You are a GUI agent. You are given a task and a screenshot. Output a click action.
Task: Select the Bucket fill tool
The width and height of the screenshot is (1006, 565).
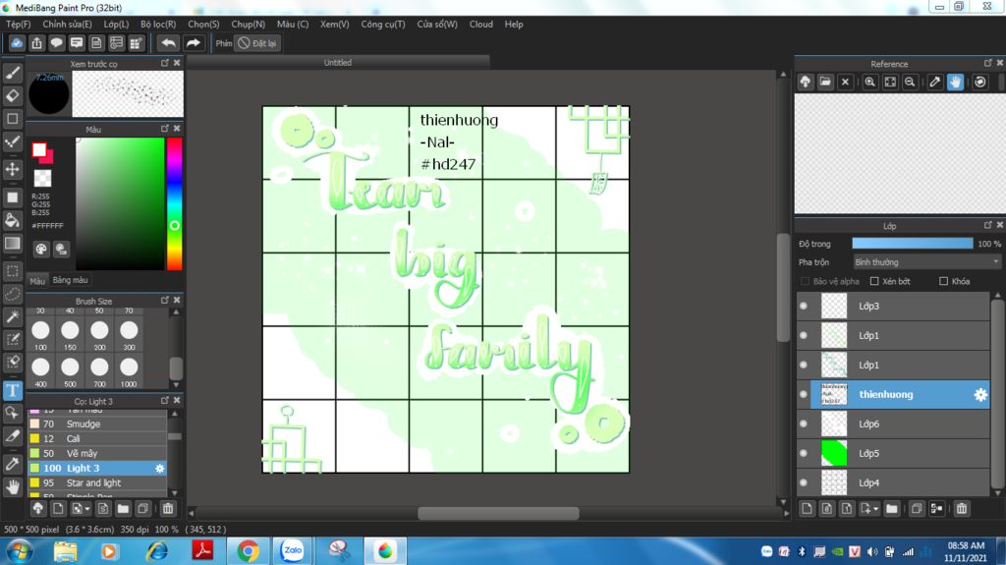click(x=12, y=220)
